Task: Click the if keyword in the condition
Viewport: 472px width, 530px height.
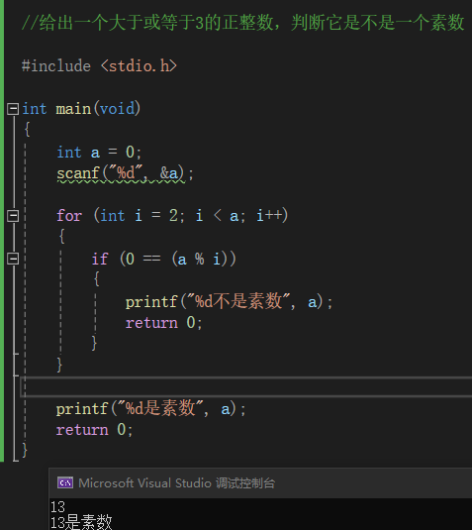Action: (100, 259)
